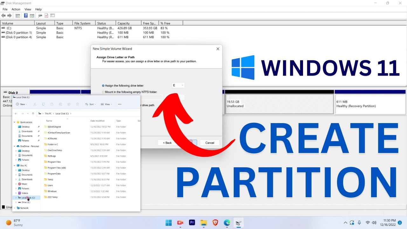Image resolution: width=407 pixels, height=229 pixels.
Task: Open Adobe Premiere Pro from the taskbar
Action: point(192,223)
